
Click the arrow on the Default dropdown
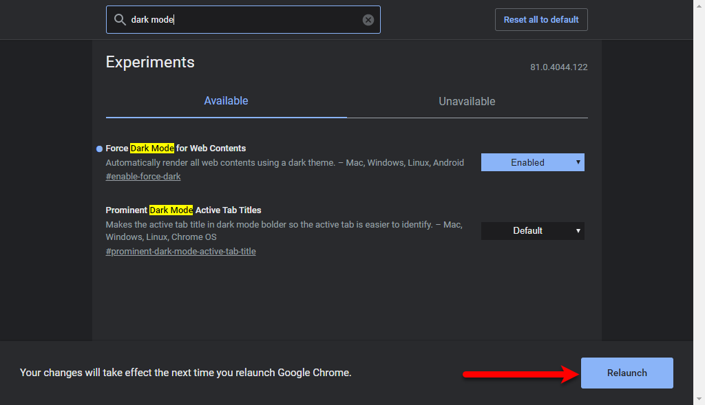click(x=578, y=231)
